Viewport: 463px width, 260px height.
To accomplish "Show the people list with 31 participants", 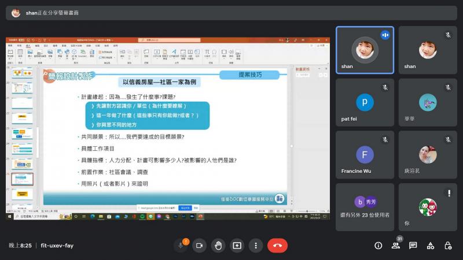I will [396, 246].
